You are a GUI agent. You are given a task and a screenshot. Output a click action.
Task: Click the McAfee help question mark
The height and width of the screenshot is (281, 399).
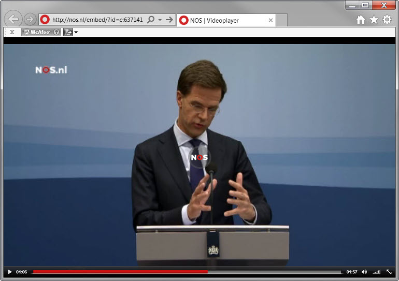[56, 32]
